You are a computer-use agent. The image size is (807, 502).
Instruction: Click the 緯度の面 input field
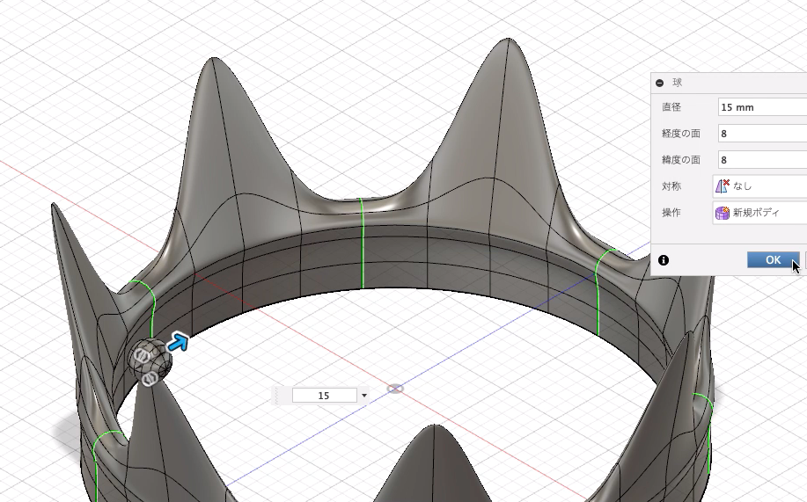[x=762, y=159]
